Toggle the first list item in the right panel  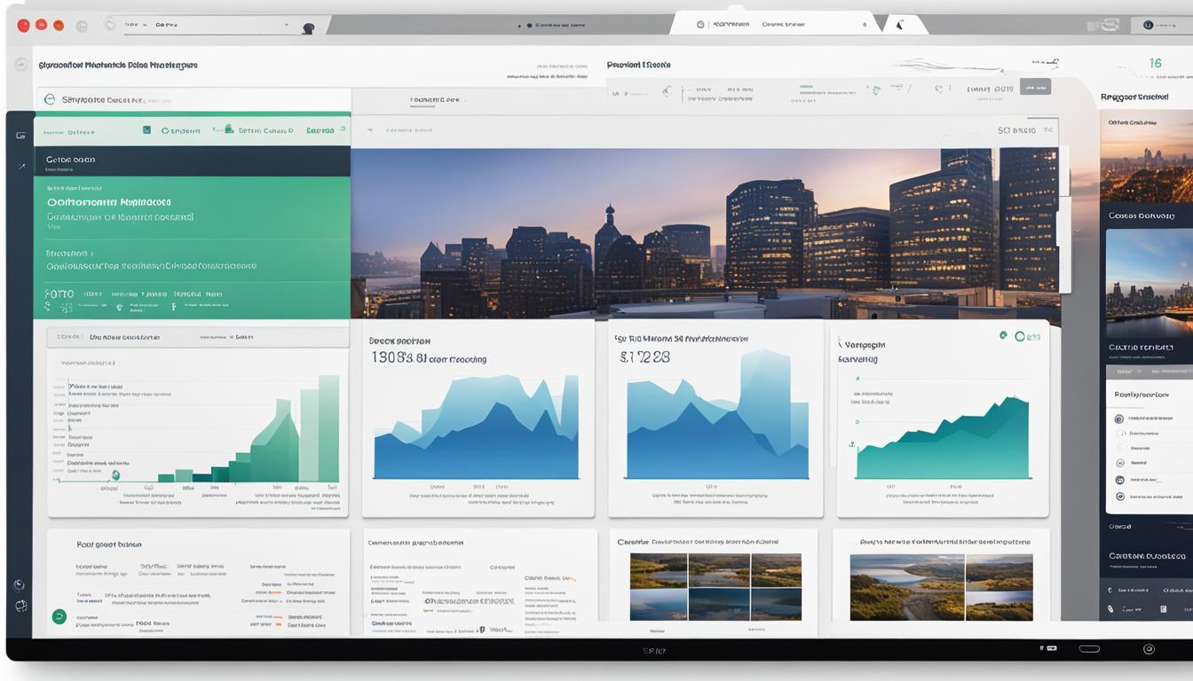click(x=1119, y=417)
